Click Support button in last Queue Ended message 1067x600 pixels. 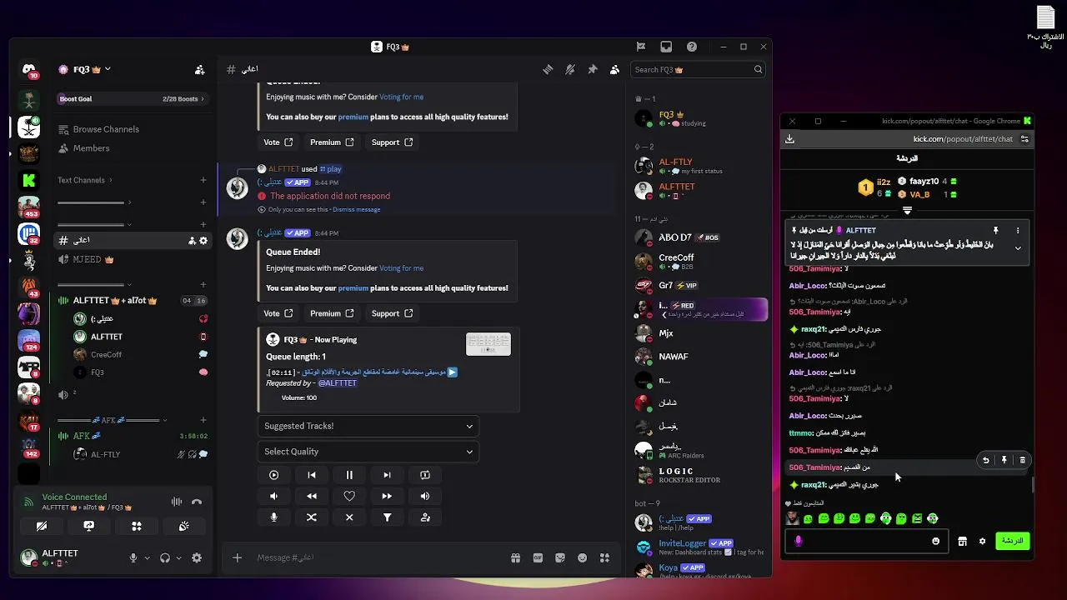[392, 313]
